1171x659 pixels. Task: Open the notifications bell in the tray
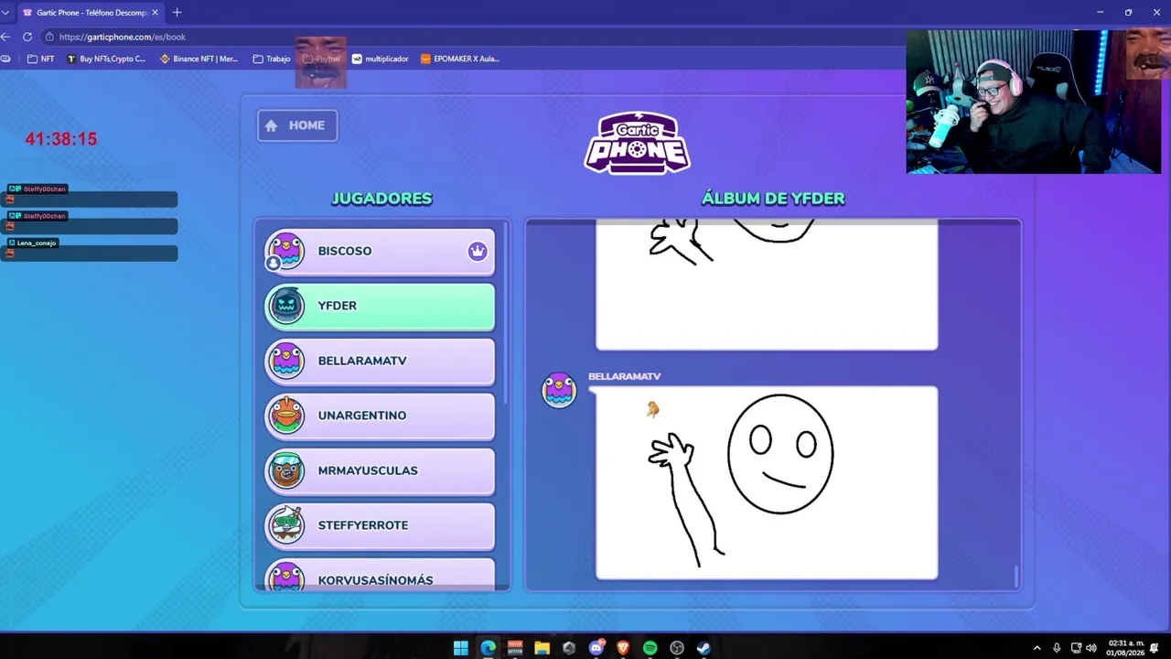[x=1155, y=648]
